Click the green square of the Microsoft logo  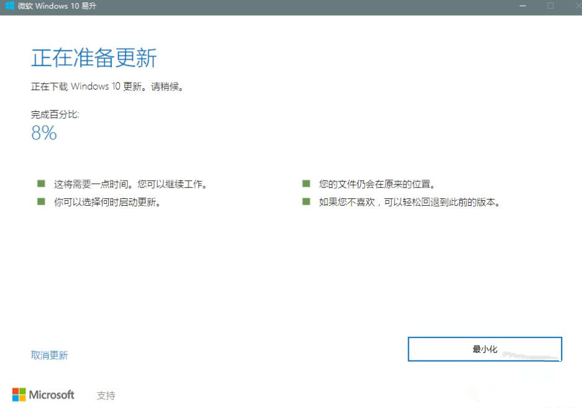22,391
